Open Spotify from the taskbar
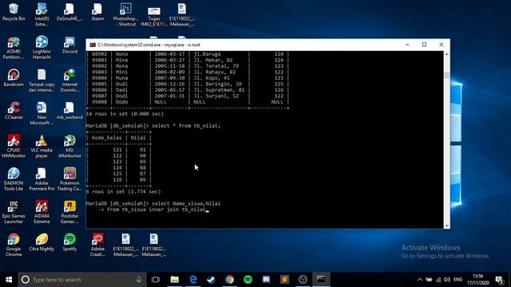 point(248,280)
